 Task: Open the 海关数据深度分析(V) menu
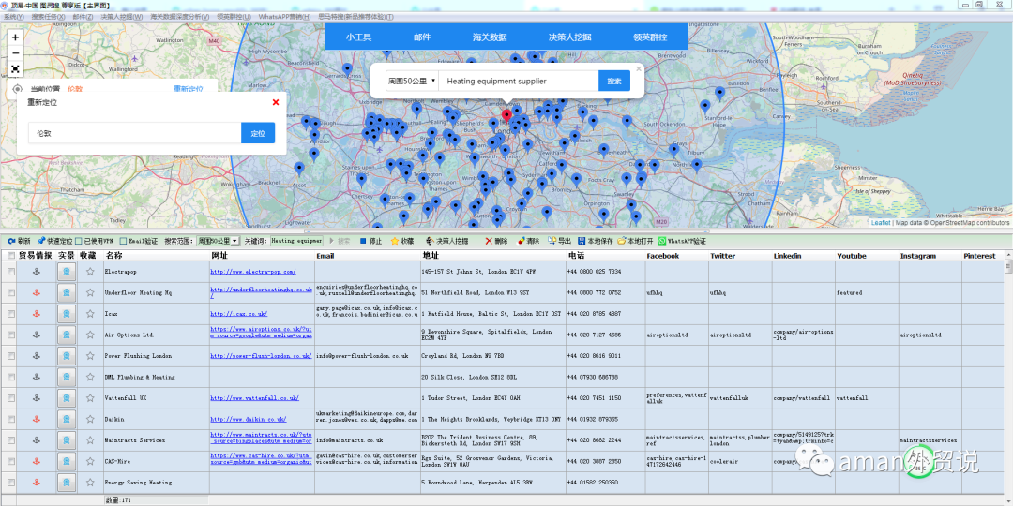pyautogui.click(x=179, y=16)
